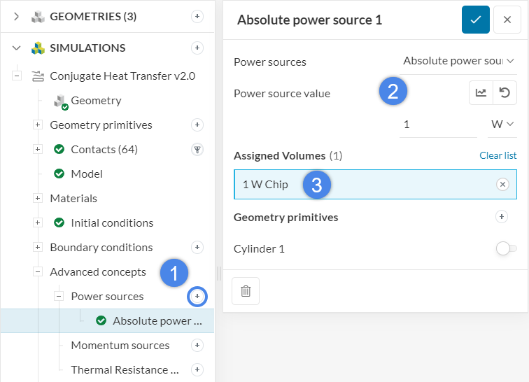529x382 pixels.
Task: Add a geometry primitive in the settings panel
Action: point(501,217)
